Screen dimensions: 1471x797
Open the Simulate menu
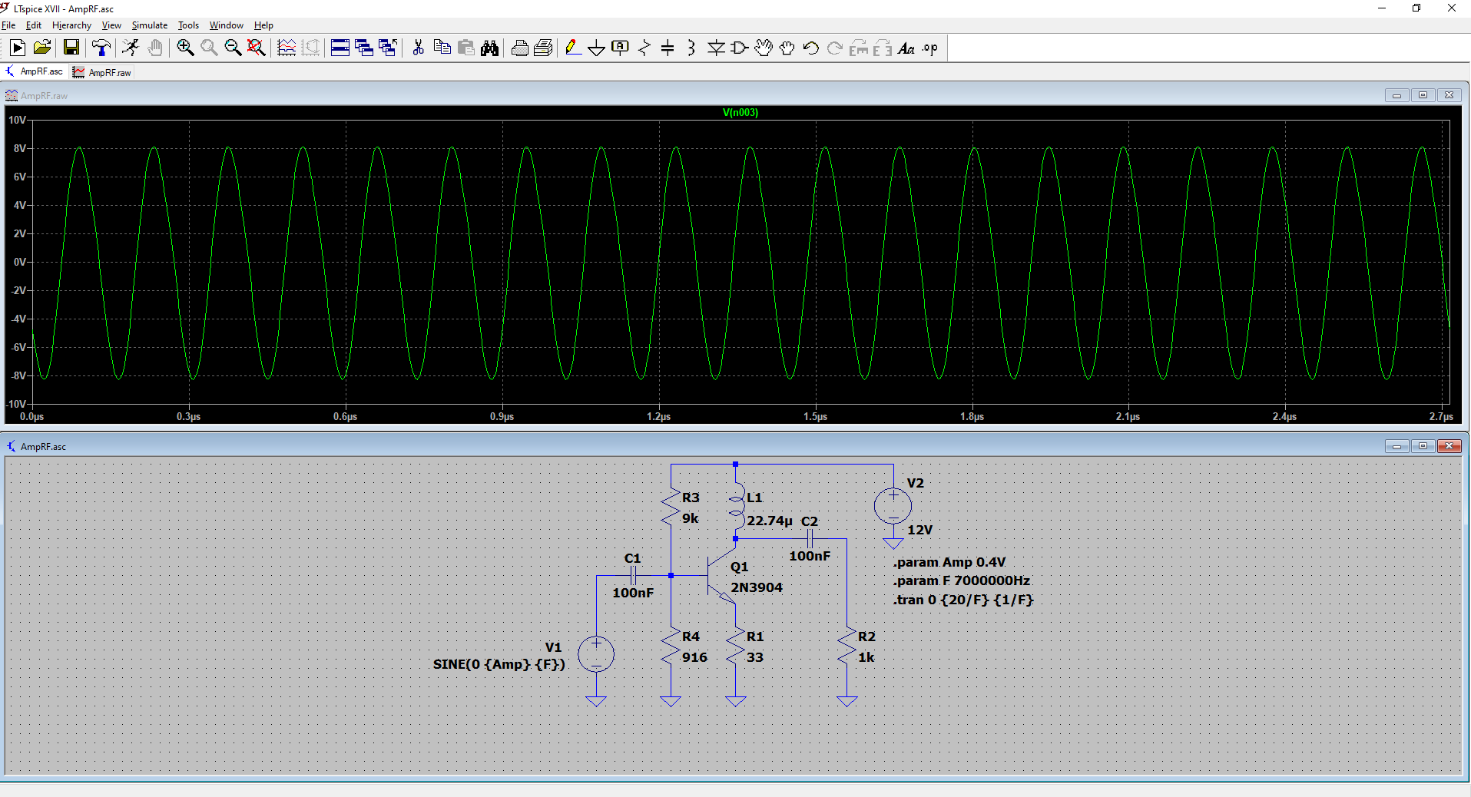(149, 25)
